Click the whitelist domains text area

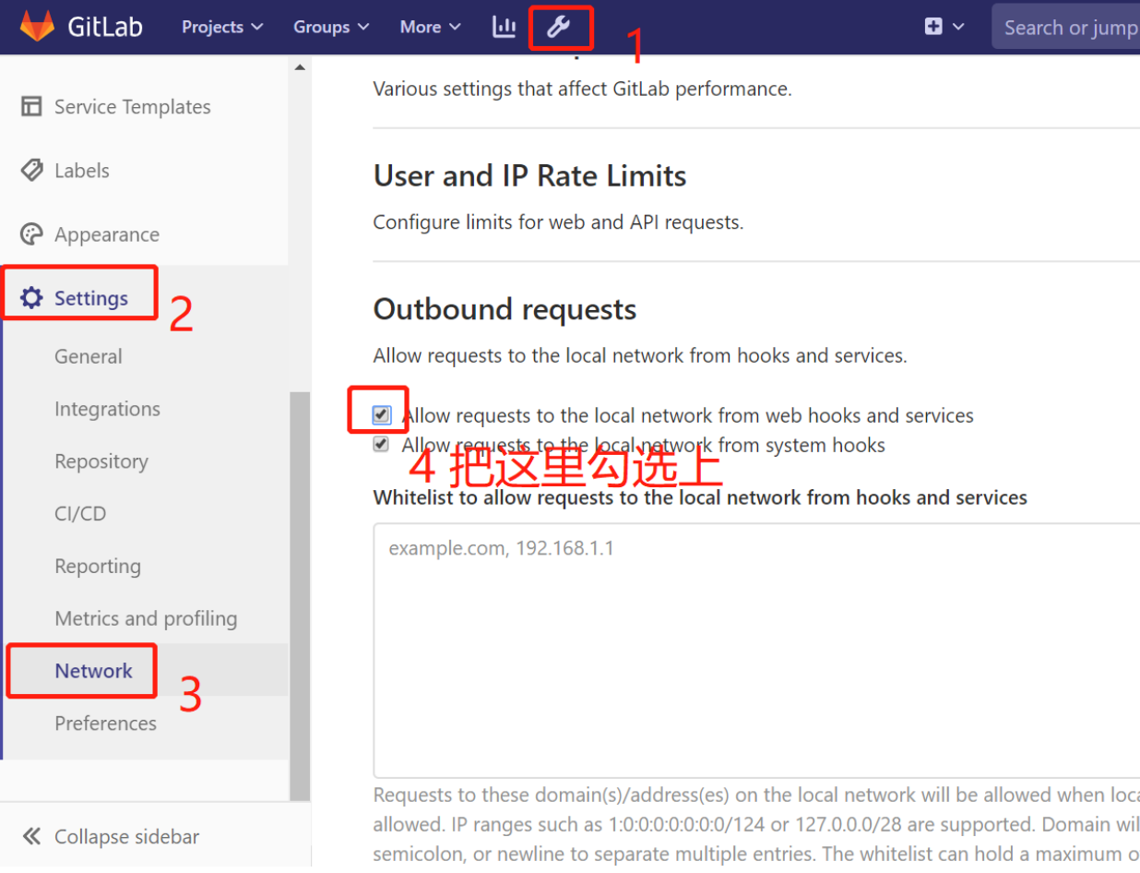pos(756,651)
